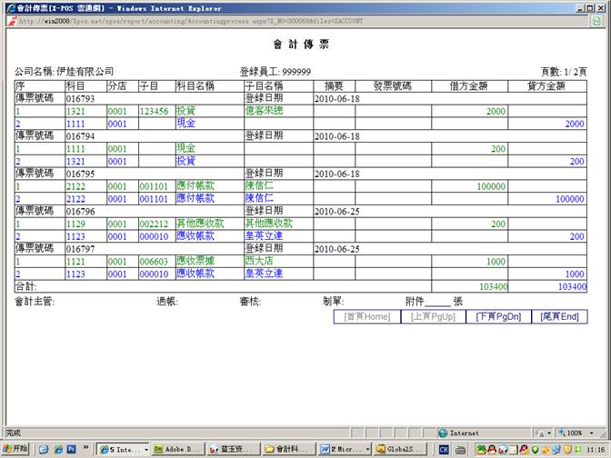
Task: Click the green icon right of address bar
Action: pyautogui.click(x=596, y=20)
